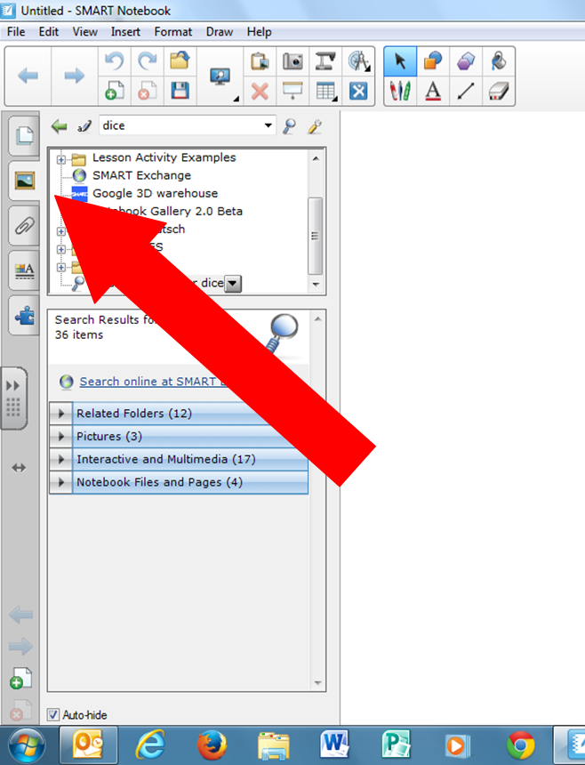Image resolution: width=585 pixels, height=765 pixels.
Task: Open the Page Sorter tab
Action: pos(24,135)
